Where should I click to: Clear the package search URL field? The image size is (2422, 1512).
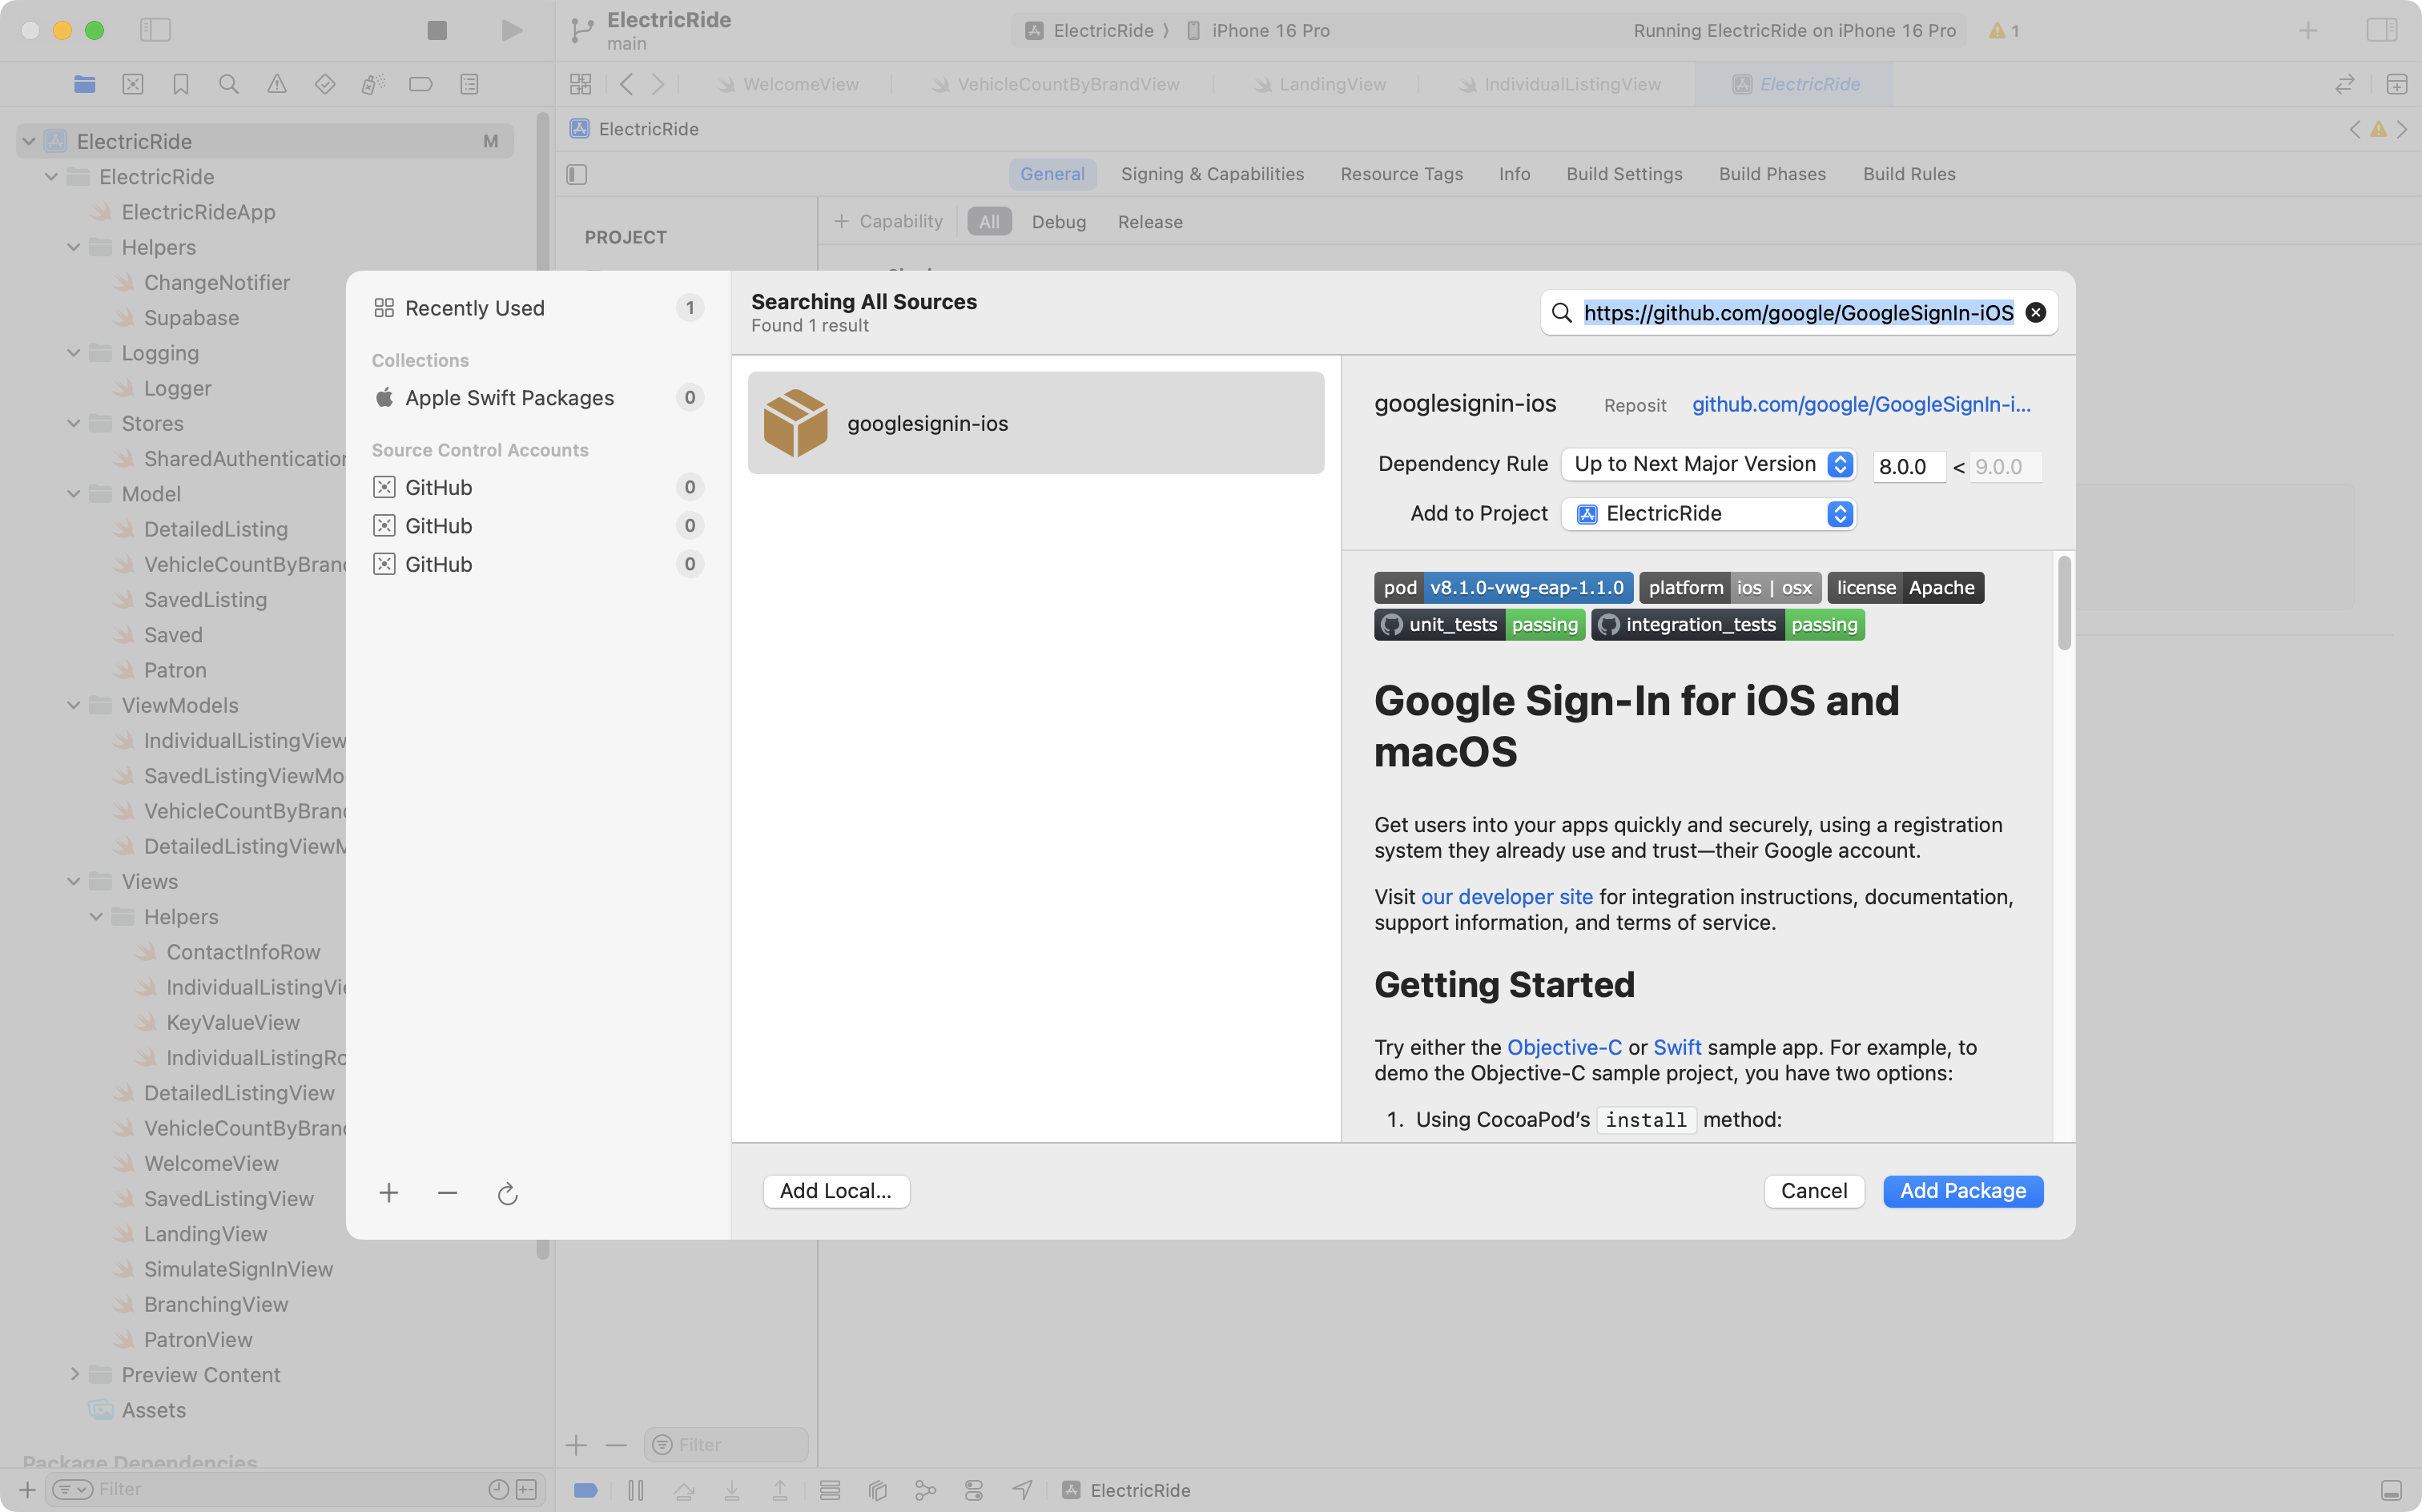point(2035,313)
